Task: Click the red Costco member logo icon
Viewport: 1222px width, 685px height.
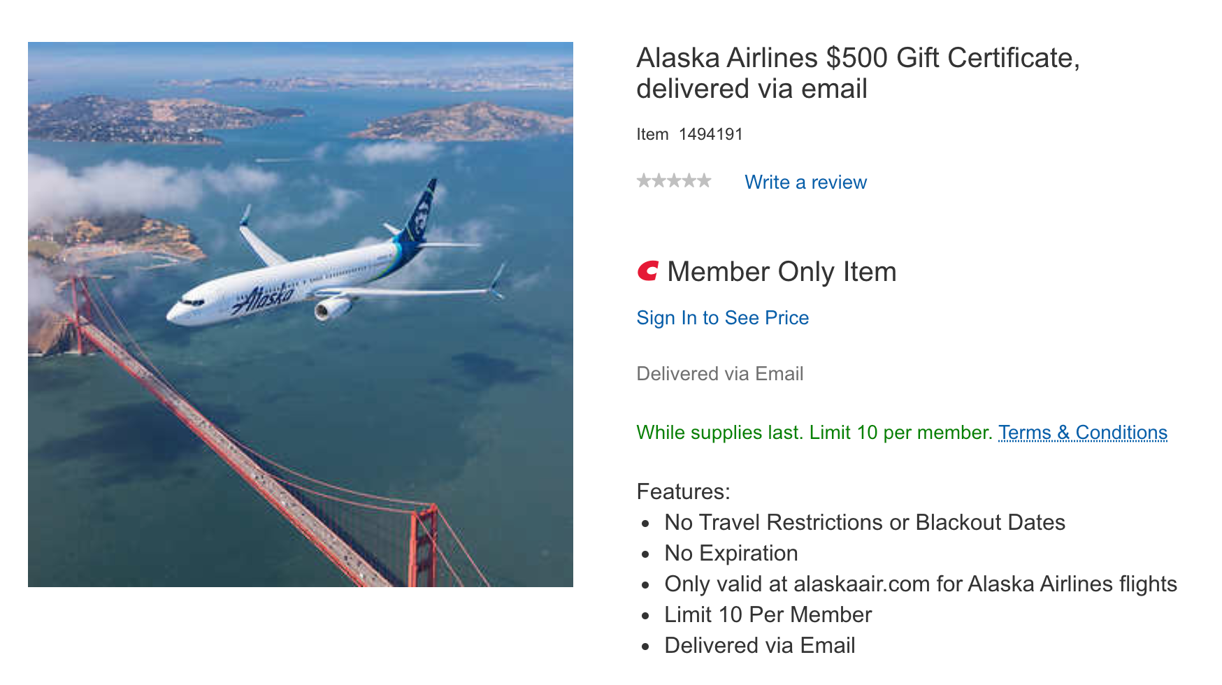Action: tap(648, 271)
